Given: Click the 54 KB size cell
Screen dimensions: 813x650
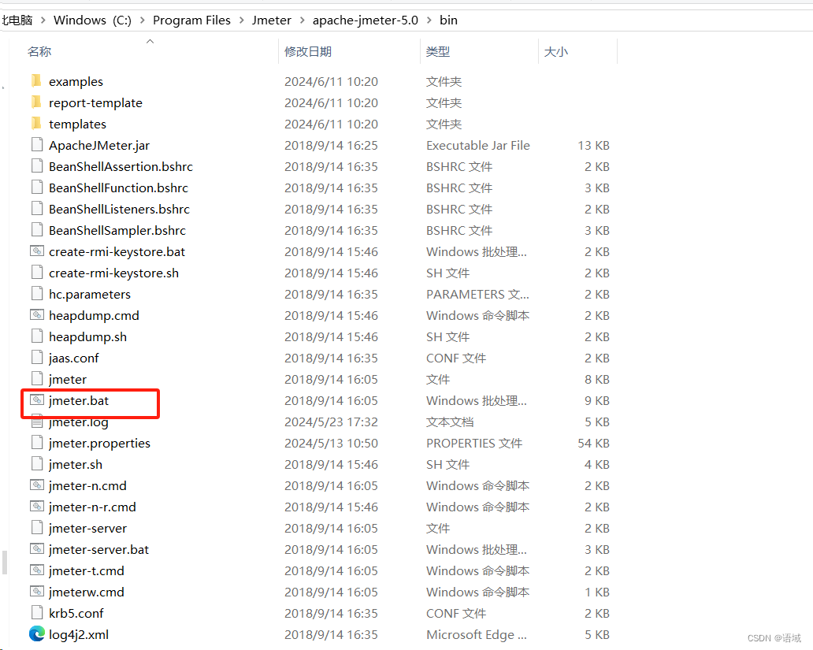Looking at the screenshot, I should (593, 443).
